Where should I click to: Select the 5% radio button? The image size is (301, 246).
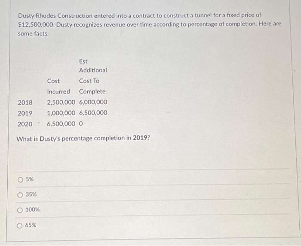click(x=21, y=179)
